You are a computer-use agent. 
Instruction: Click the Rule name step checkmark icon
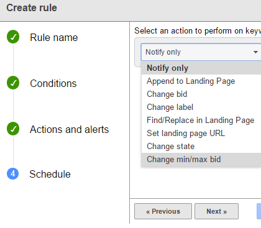click(x=13, y=37)
